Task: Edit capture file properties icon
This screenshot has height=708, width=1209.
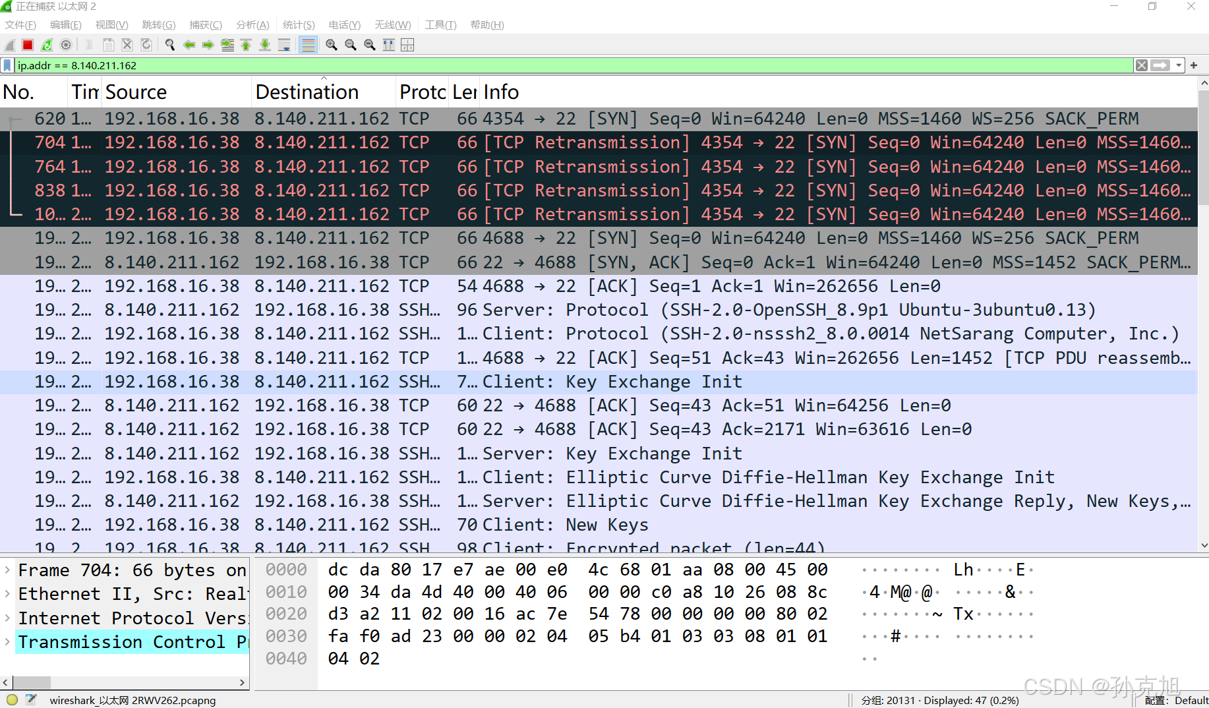Action: [x=31, y=700]
